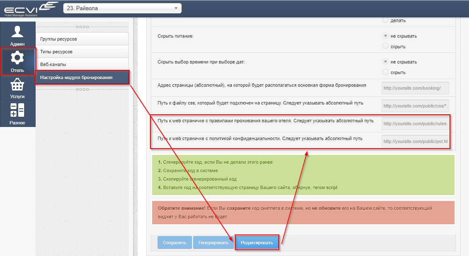Select the 'делать' radio option
Viewport: 469px width, 256px height.
tap(386, 20)
